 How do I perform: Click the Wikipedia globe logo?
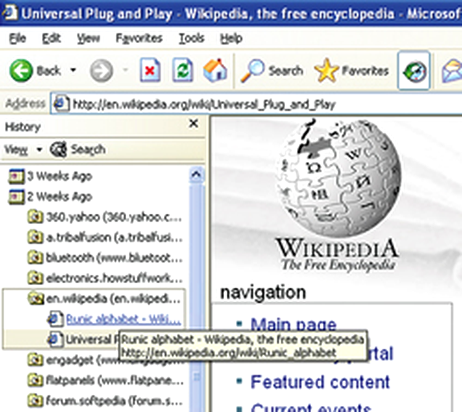[338, 177]
